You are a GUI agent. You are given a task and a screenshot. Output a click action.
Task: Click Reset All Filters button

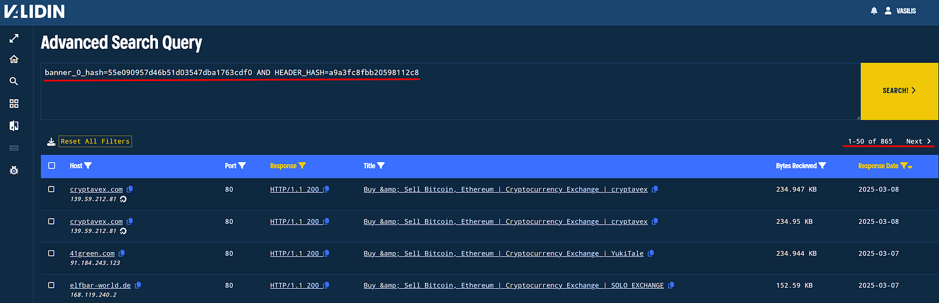click(x=95, y=142)
